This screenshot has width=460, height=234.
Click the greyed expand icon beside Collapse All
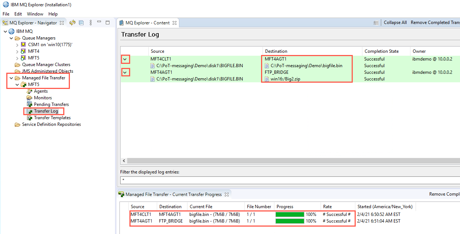click(x=376, y=23)
